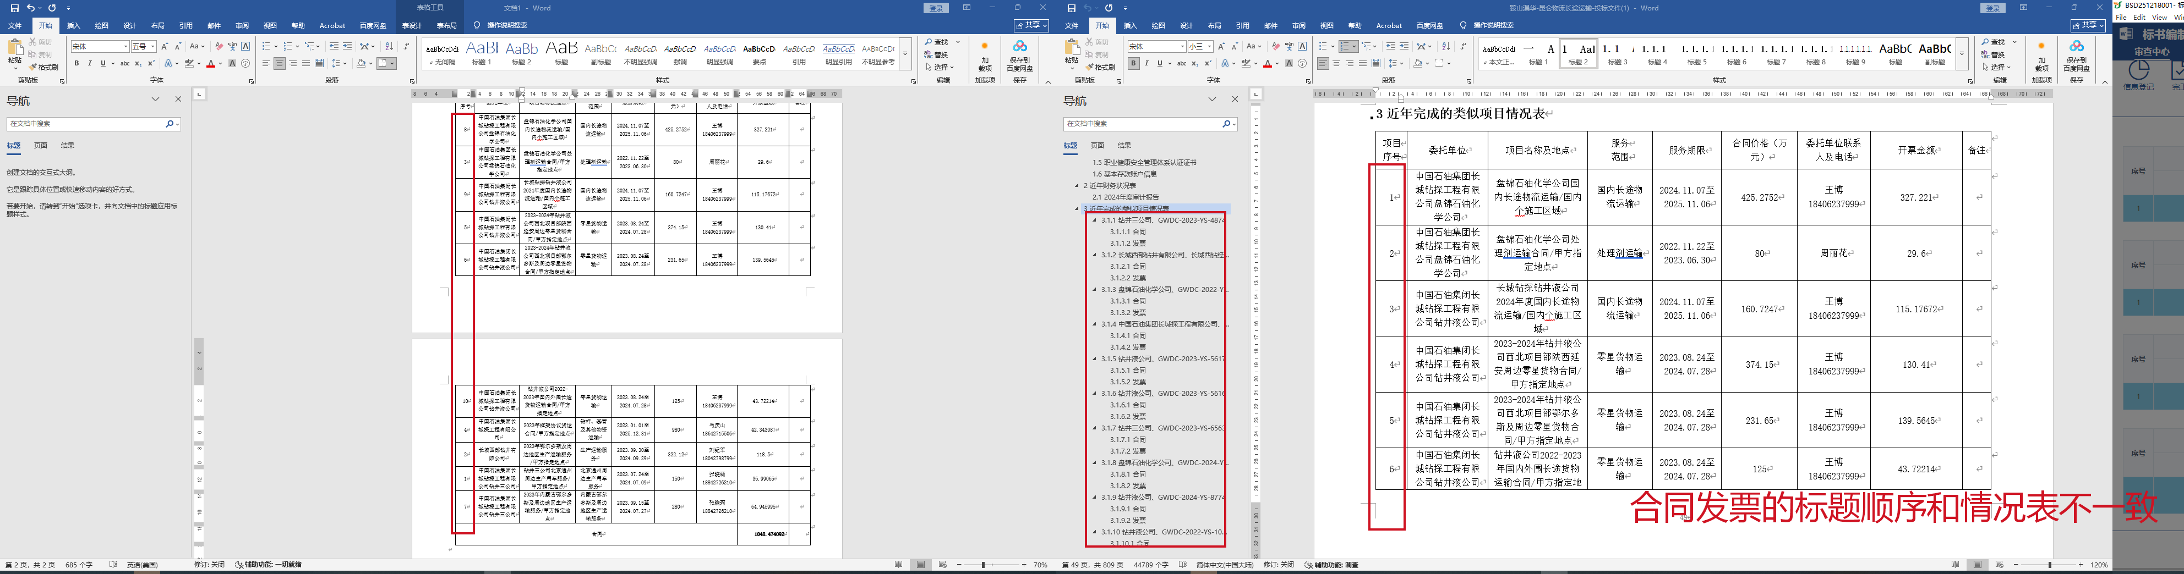
Task: Switch to print layout view in the 投标文件 status bar
Action: 1978,565
